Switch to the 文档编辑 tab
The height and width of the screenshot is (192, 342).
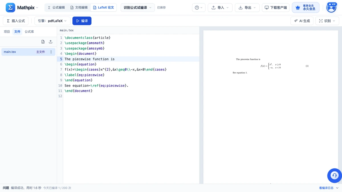79,8
